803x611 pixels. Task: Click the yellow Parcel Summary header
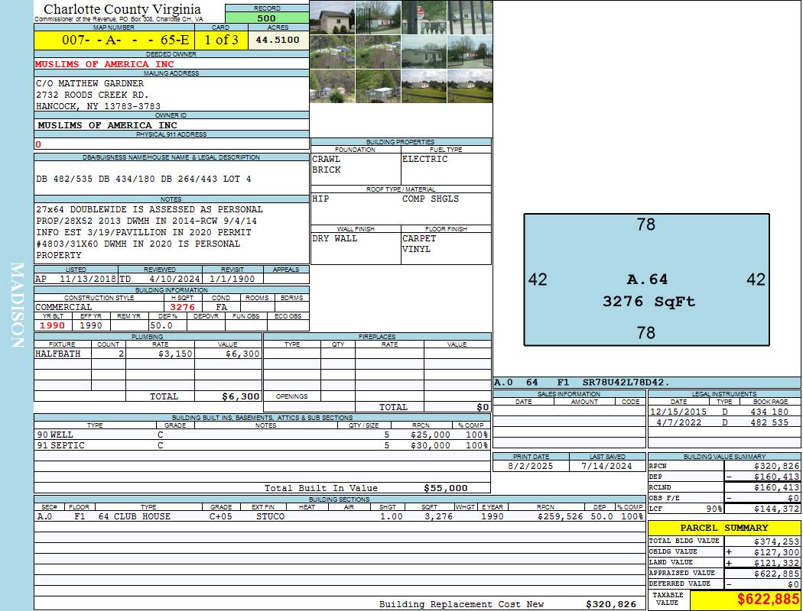723,528
